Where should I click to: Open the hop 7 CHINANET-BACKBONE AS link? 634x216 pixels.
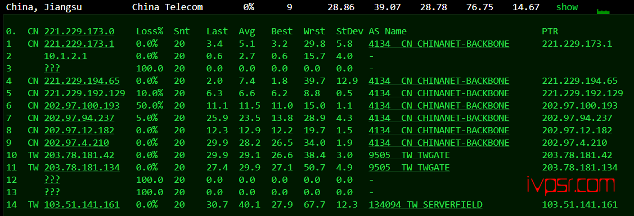coord(439,118)
